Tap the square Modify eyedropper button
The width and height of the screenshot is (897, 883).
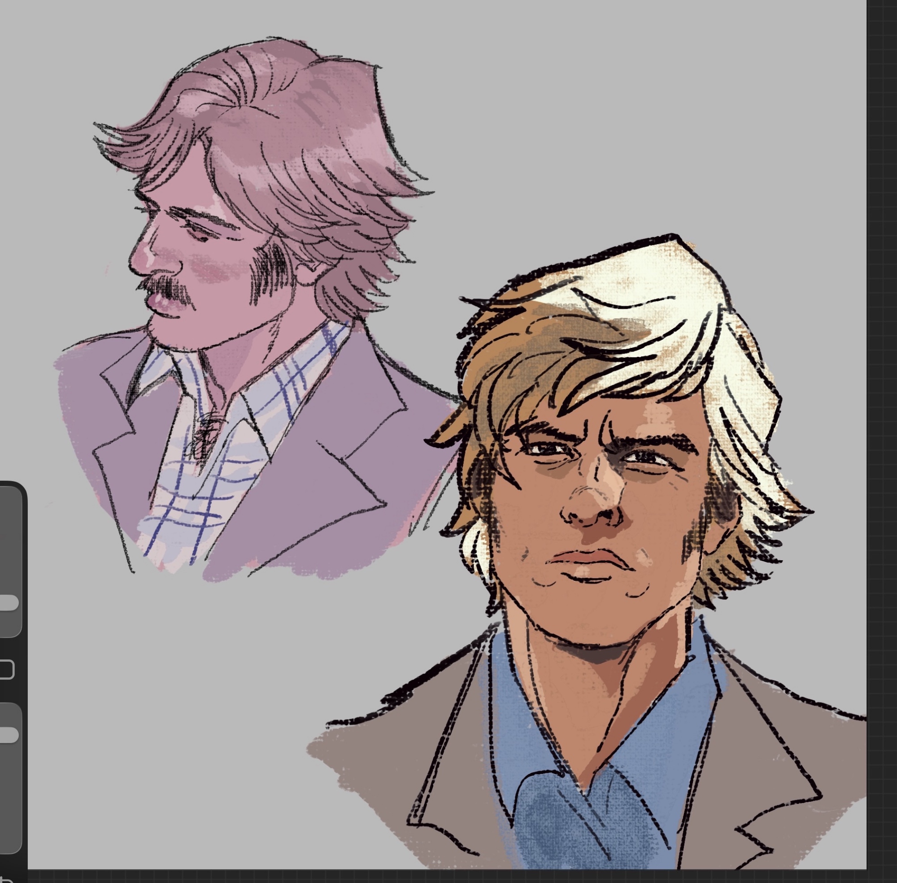(6, 670)
